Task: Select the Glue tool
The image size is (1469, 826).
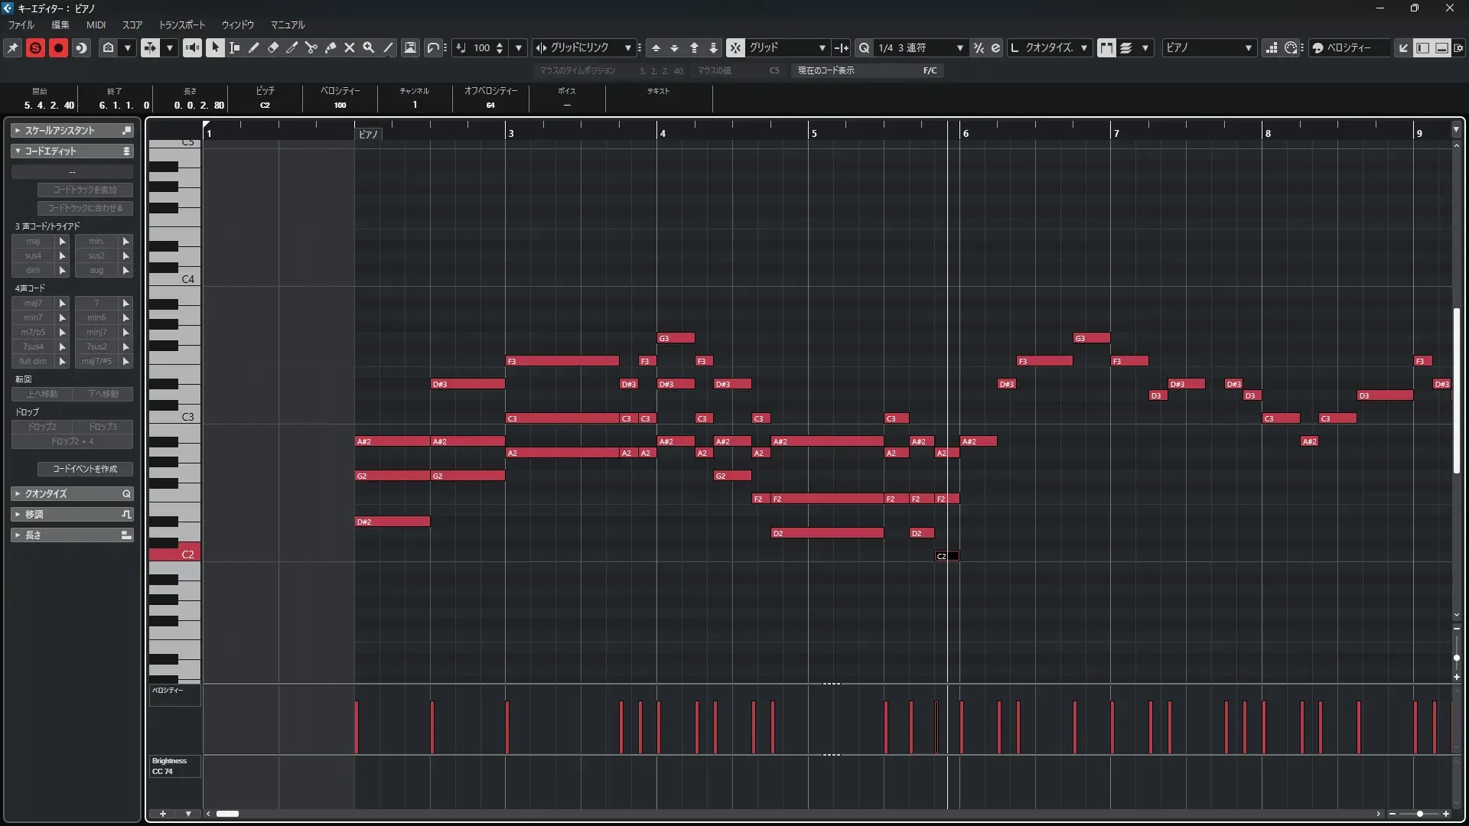Action: [x=330, y=47]
